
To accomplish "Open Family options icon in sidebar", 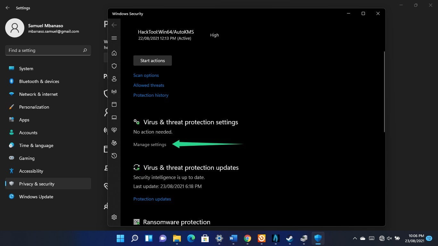I will tap(114, 143).
